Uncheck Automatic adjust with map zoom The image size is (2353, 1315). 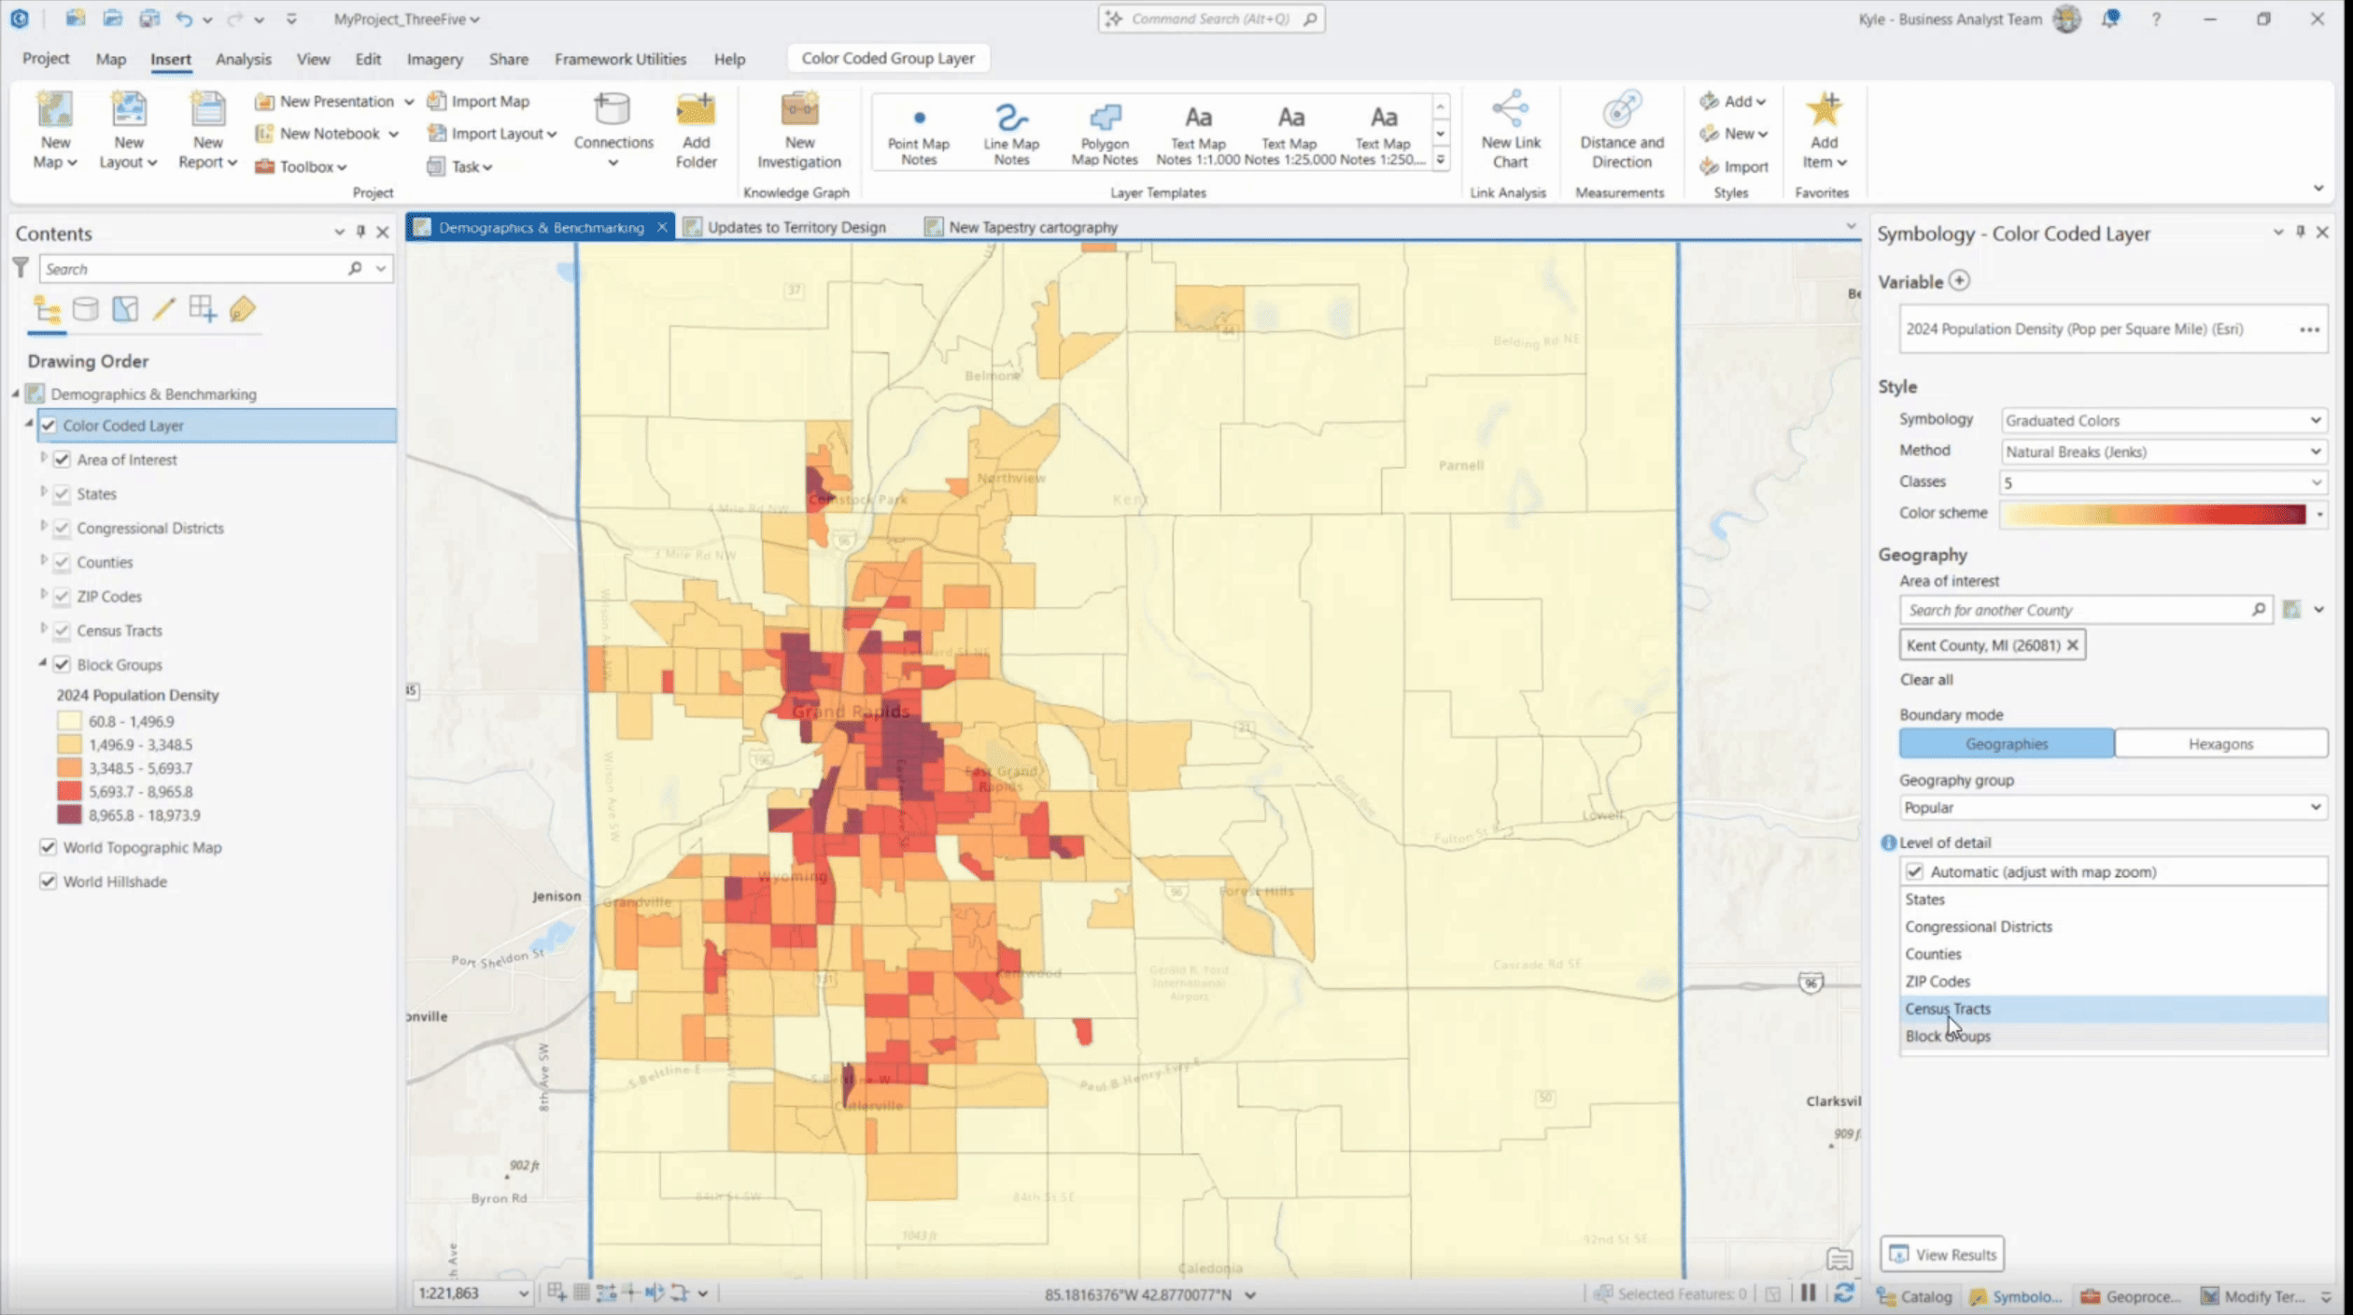(1915, 871)
